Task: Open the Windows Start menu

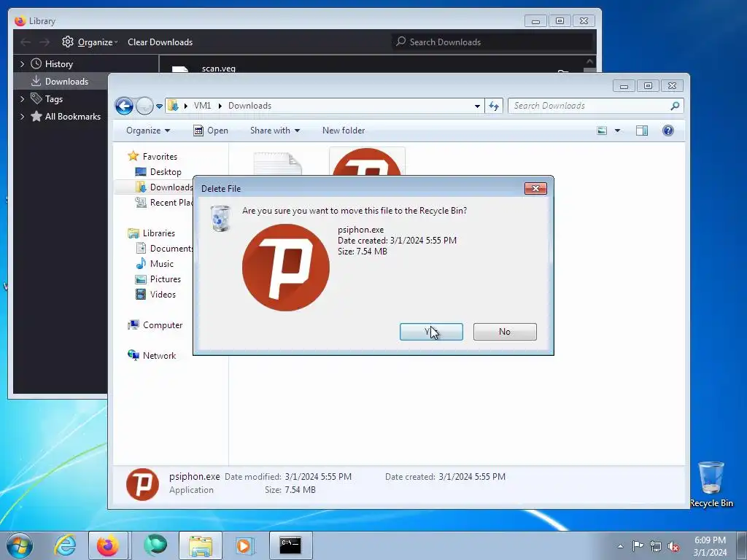Action: [x=20, y=545]
